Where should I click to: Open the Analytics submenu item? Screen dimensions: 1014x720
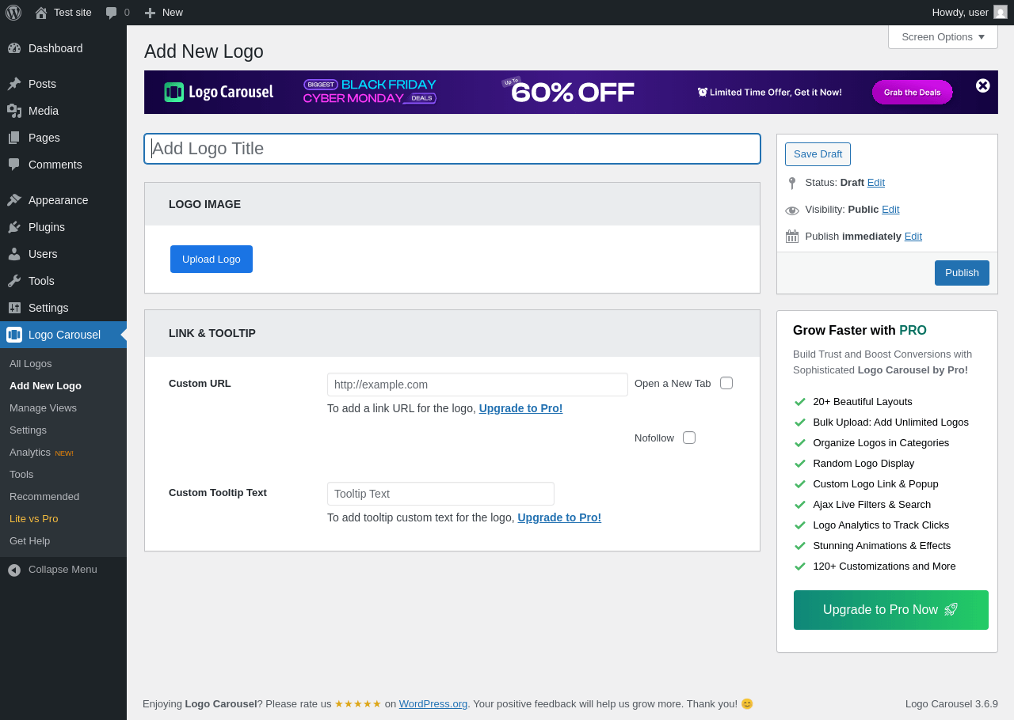[x=63, y=453]
